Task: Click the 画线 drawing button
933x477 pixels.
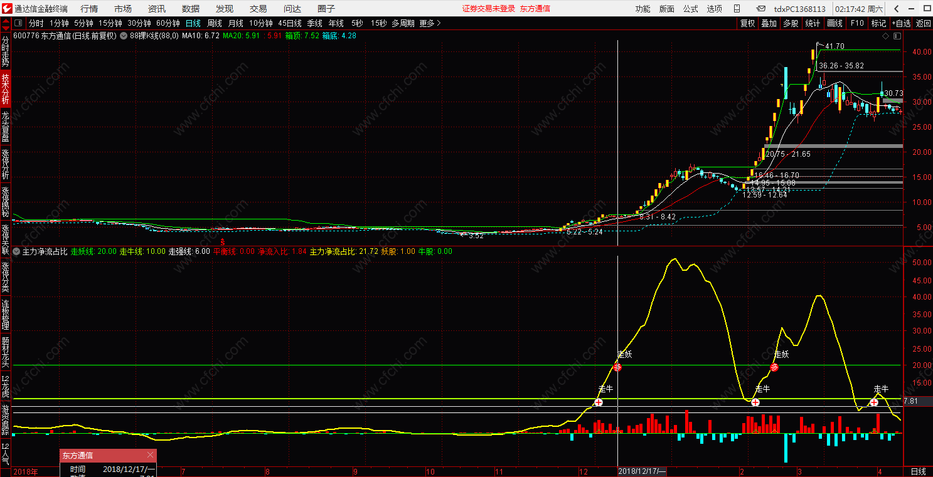Action: [834, 23]
